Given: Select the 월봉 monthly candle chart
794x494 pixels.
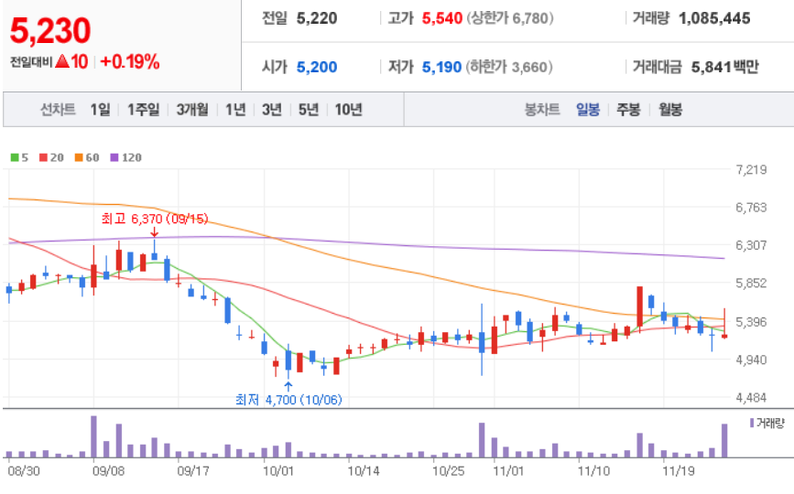Looking at the screenshot, I should pyautogui.click(x=670, y=109).
